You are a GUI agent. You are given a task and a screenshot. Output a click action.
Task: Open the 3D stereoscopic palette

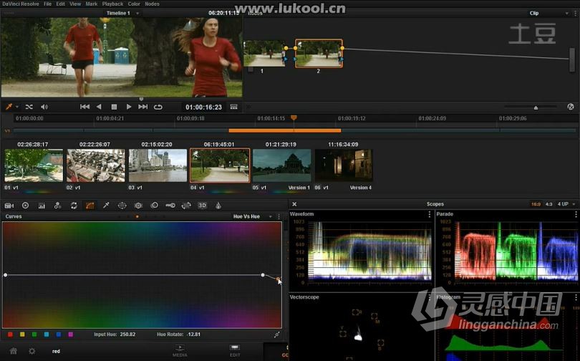[202, 206]
